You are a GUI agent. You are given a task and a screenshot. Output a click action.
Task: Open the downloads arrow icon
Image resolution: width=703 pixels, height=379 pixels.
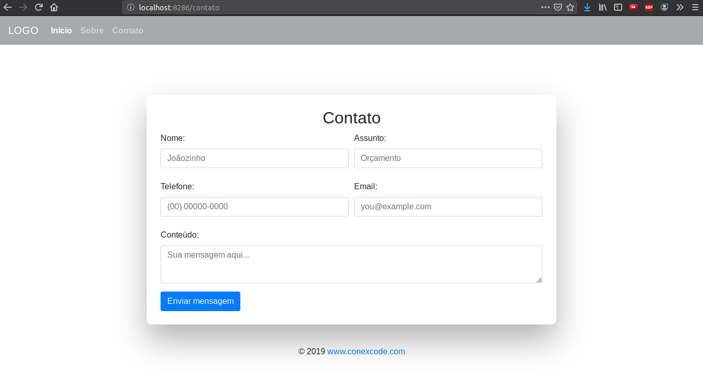[587, 7]
